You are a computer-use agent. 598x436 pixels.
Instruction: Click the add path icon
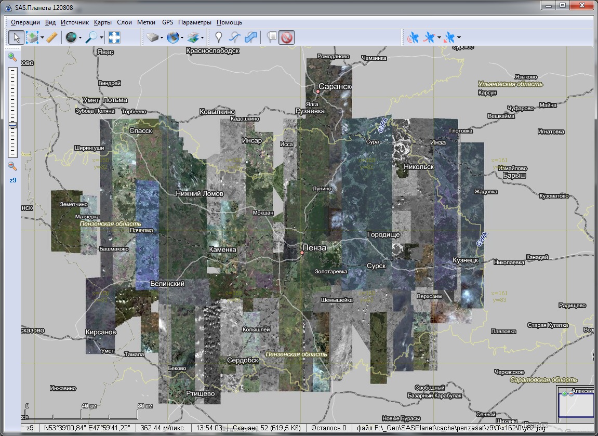[x=235, y=37]
